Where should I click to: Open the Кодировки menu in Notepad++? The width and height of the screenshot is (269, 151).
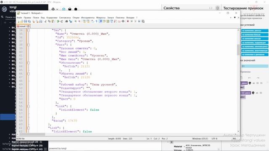coord(52,18)
